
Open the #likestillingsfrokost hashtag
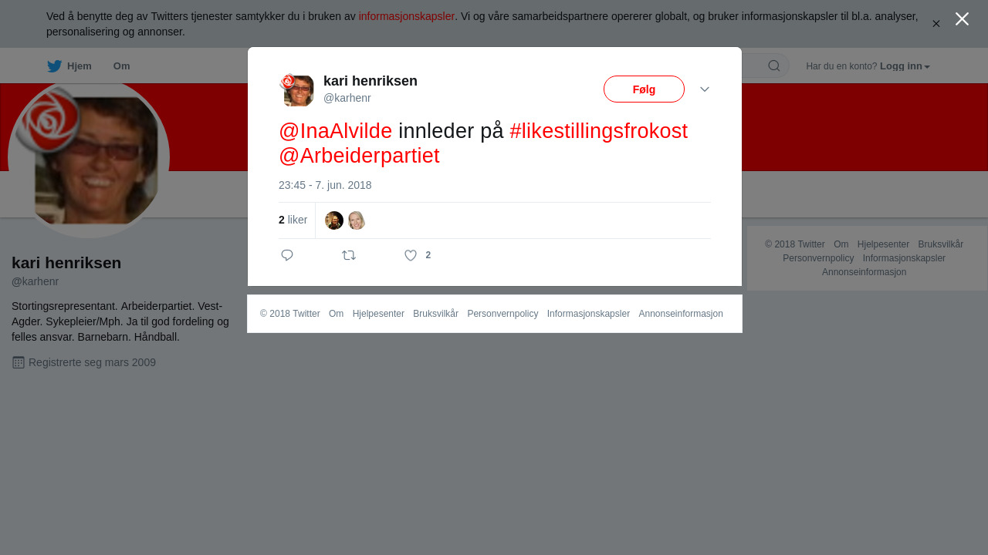(598, 131)
